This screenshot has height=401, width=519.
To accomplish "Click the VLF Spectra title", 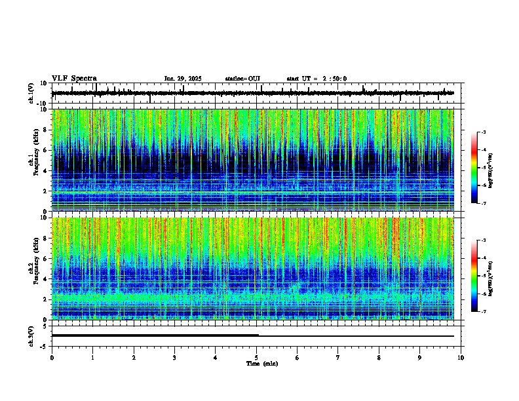I will pyautogui.click(x=74, y=79).
